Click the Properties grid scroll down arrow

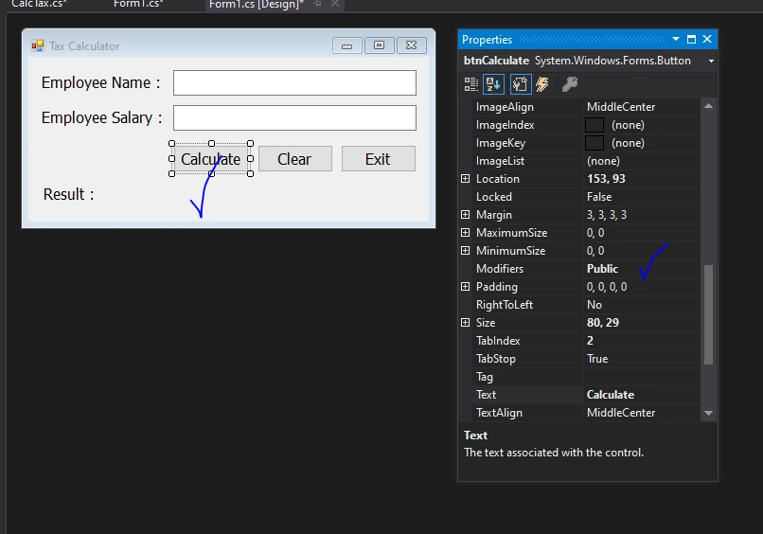(708, 413)
